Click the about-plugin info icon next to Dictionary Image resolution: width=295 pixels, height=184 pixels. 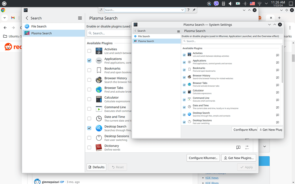[x=238, y=147]
